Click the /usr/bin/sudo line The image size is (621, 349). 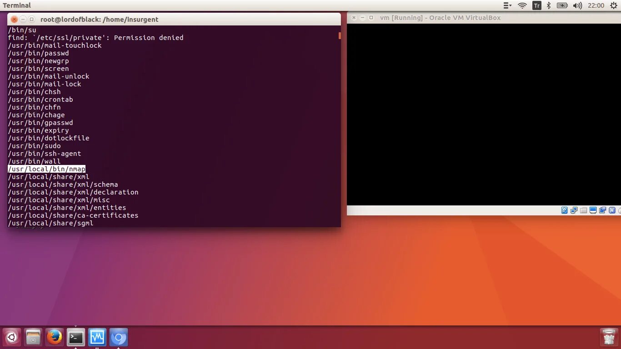point(34,146)
